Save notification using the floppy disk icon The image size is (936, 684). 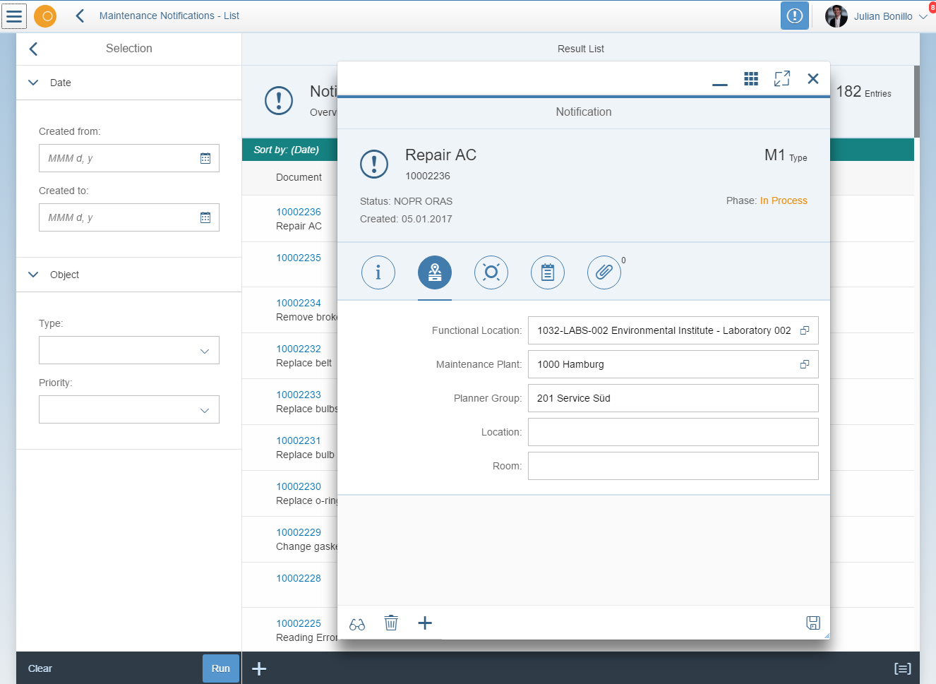click(813, 623)
